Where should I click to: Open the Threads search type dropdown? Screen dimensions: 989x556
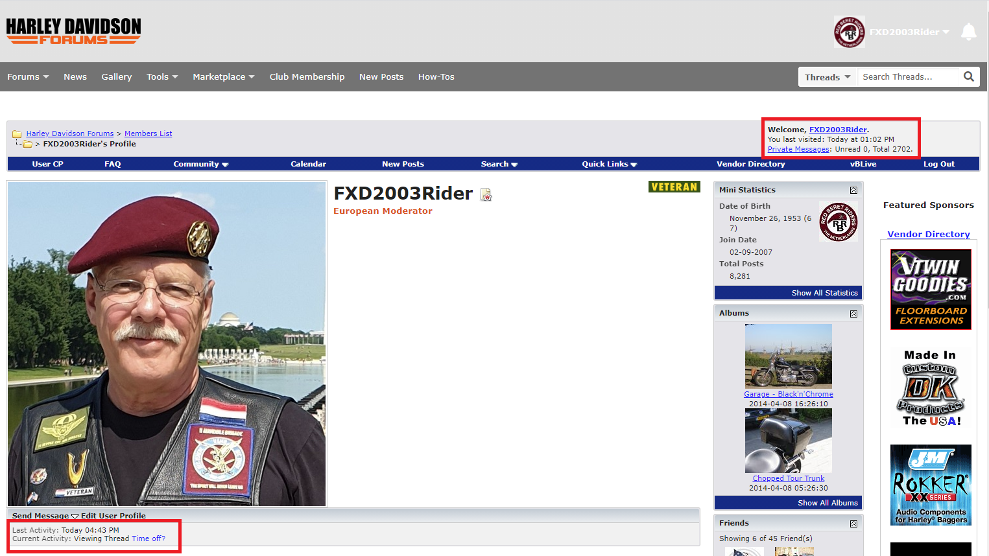pos(827,77)
